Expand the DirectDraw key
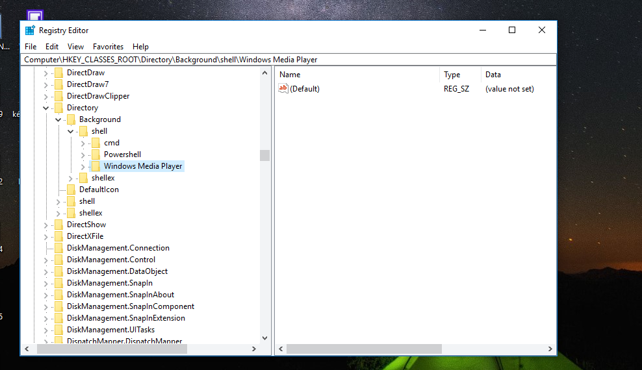Screen dimensions: 642x370 pos(46,73)
